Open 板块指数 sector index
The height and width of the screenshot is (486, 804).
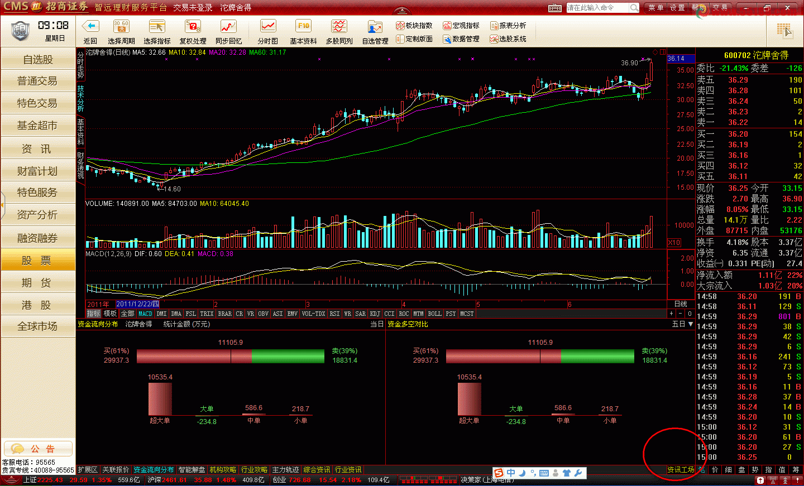click(414, 26)
